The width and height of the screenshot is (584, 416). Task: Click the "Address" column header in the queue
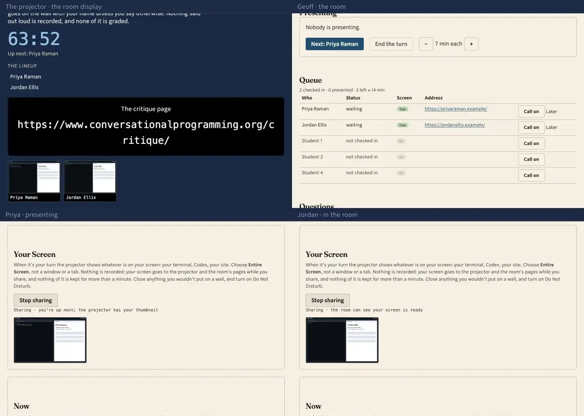pyautogui.click(x=434, y=98)
